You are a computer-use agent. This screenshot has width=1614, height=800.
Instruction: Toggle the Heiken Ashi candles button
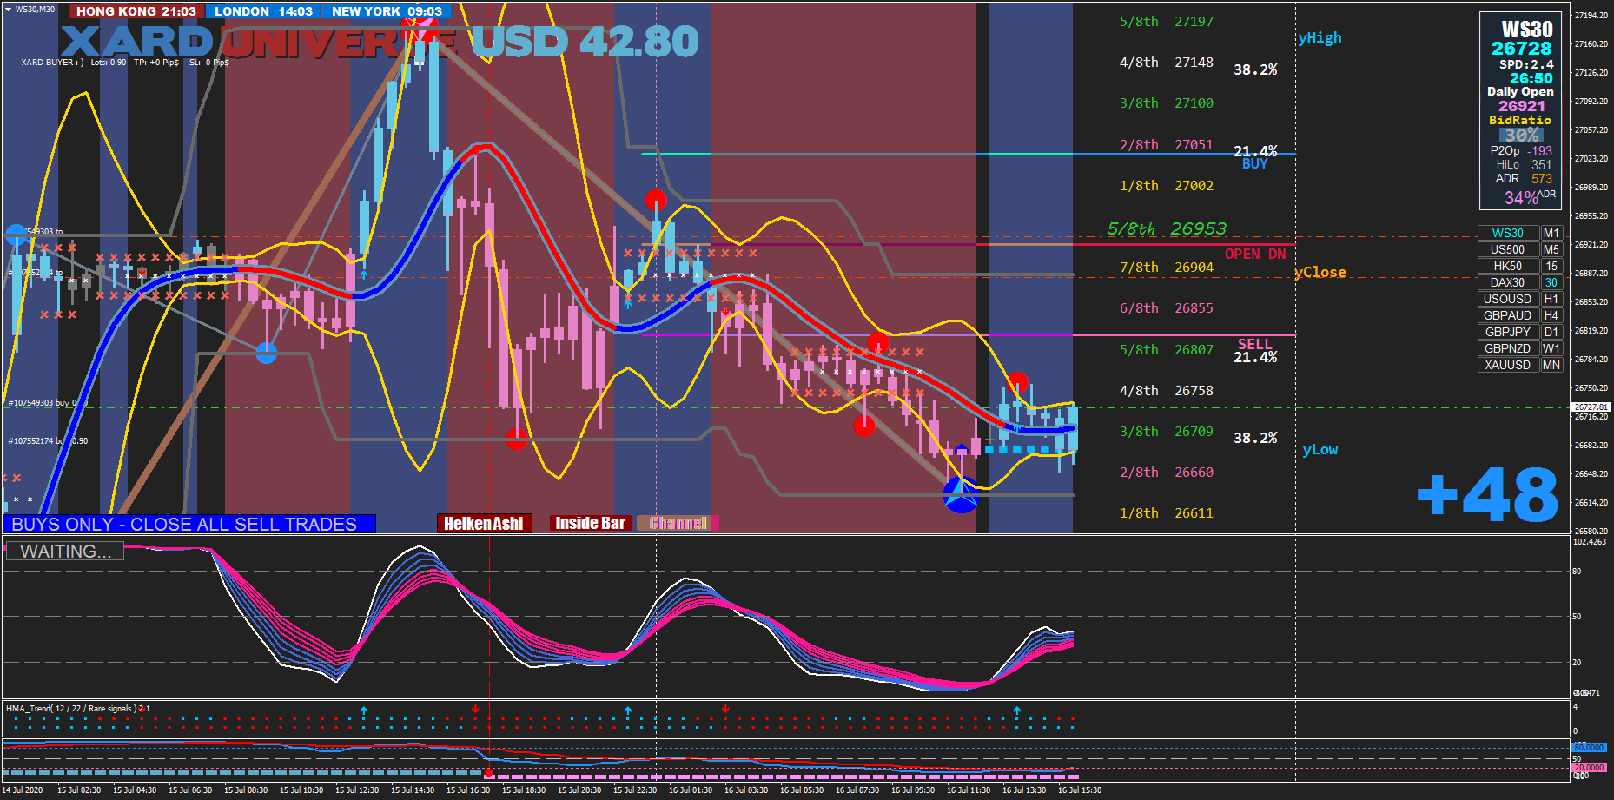coord(484,523)
